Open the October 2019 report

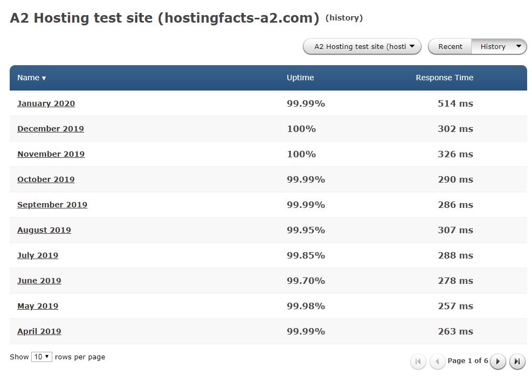pos(46,179)
